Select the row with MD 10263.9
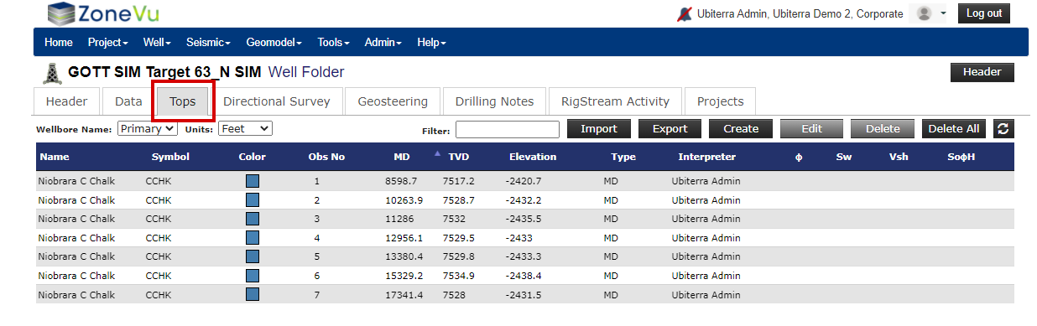The width and height of the screenshot is (1037, 326). (x=525, y=200)
